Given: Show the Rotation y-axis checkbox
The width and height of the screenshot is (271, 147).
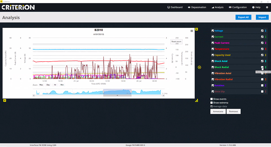Looking at the screenshot, I should 262,85.
